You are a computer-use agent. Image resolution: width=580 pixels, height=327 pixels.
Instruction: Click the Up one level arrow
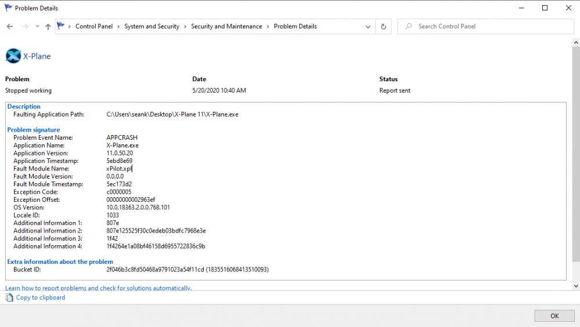(48, 27)
